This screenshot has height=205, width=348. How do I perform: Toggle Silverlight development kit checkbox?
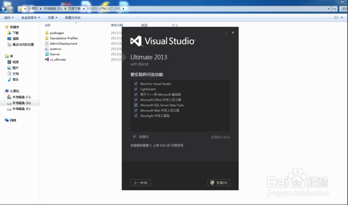pyautogui.click(x=136, y=116)
